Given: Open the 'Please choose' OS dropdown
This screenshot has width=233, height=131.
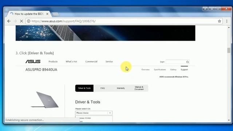Looking at the screenshot, I should pyautogui.click(x=94, y=113).
